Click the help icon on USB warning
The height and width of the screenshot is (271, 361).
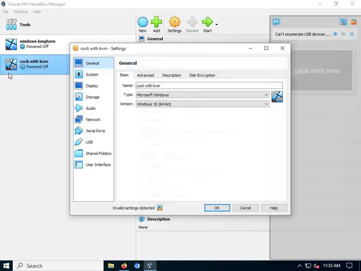point(335,34)
